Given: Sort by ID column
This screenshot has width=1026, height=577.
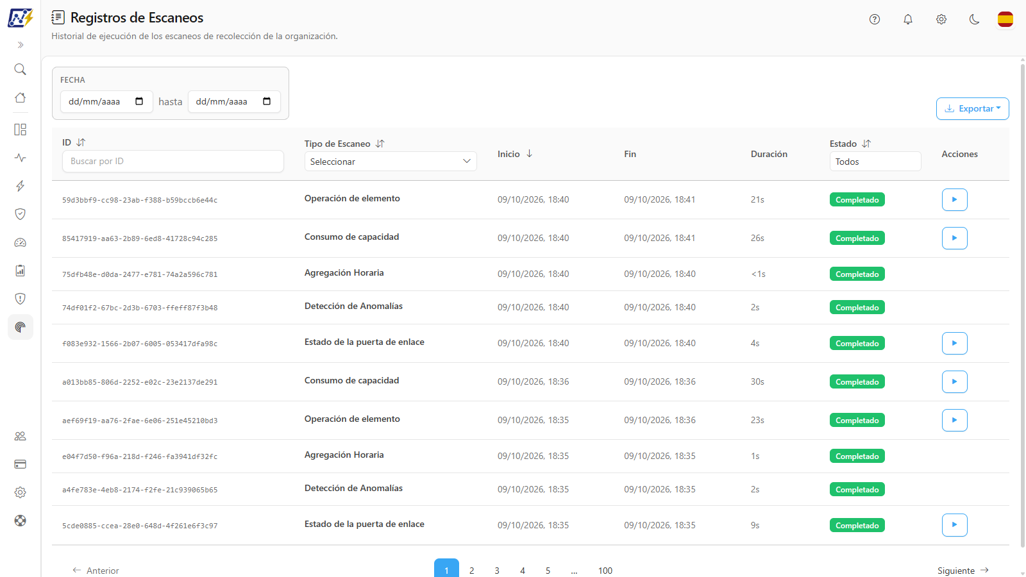Looking at the screenshot, I should coord(81,142).
